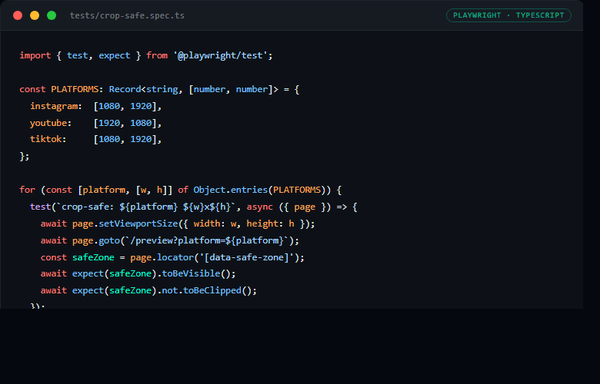Viewport: 600px width, 384px height.
Task: Click the green maximize window dot
Action: pos(52,15)
